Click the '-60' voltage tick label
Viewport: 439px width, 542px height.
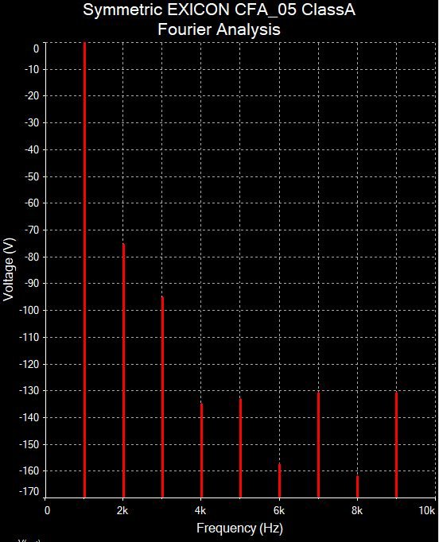click(x=32, y=203)
